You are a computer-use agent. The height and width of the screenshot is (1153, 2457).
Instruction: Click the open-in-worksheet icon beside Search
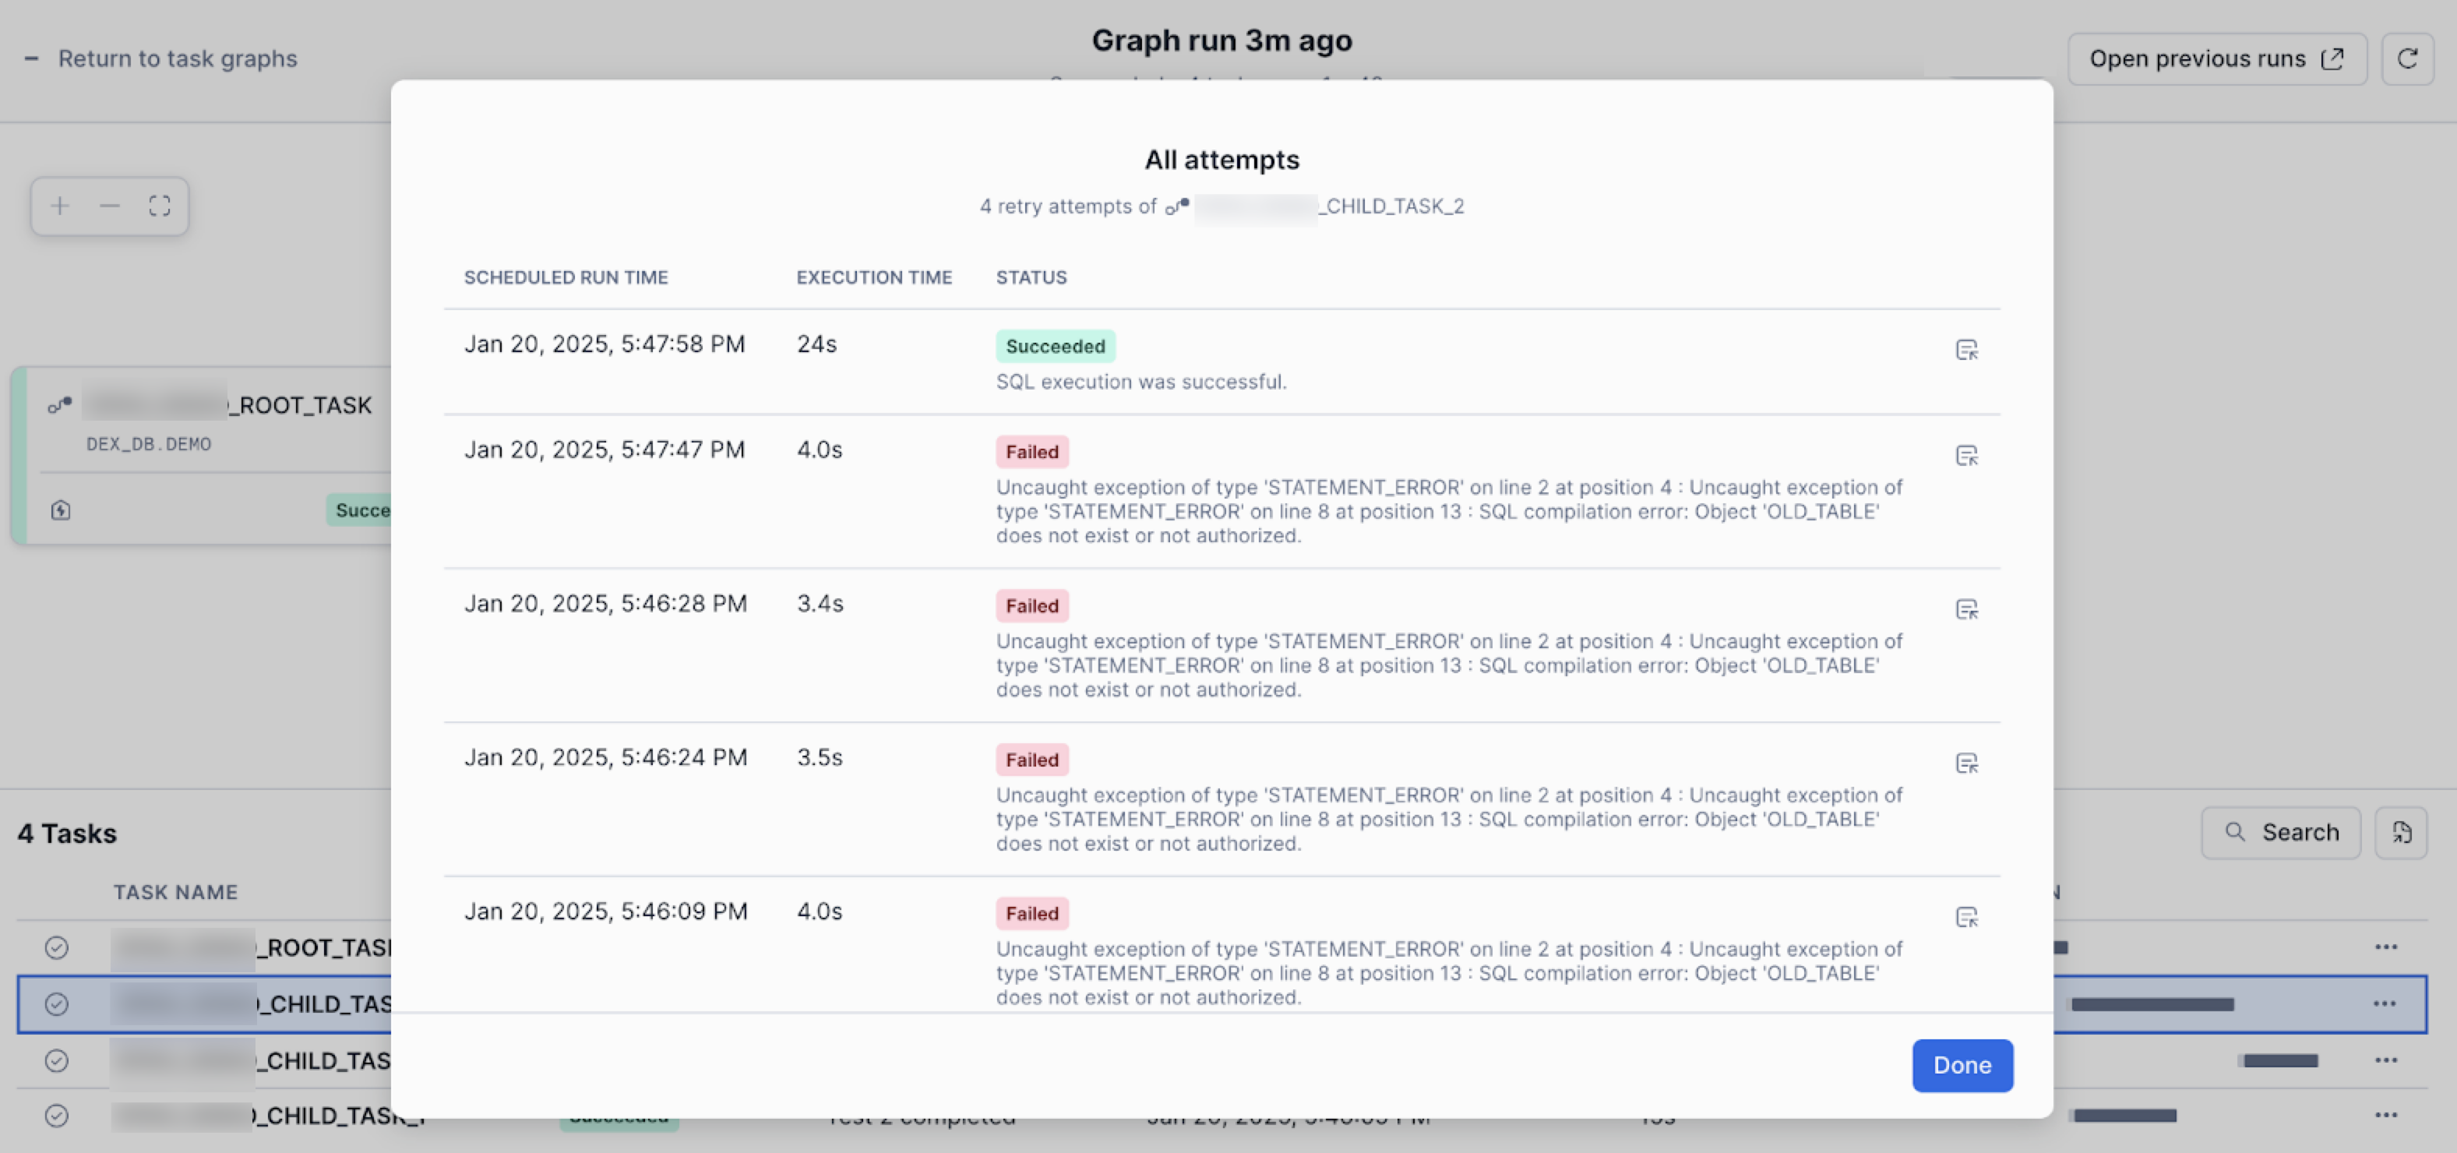(x=2402, y=831)
